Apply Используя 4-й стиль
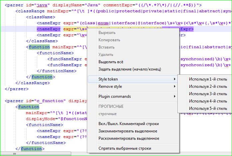 click(x=208, y=101)
